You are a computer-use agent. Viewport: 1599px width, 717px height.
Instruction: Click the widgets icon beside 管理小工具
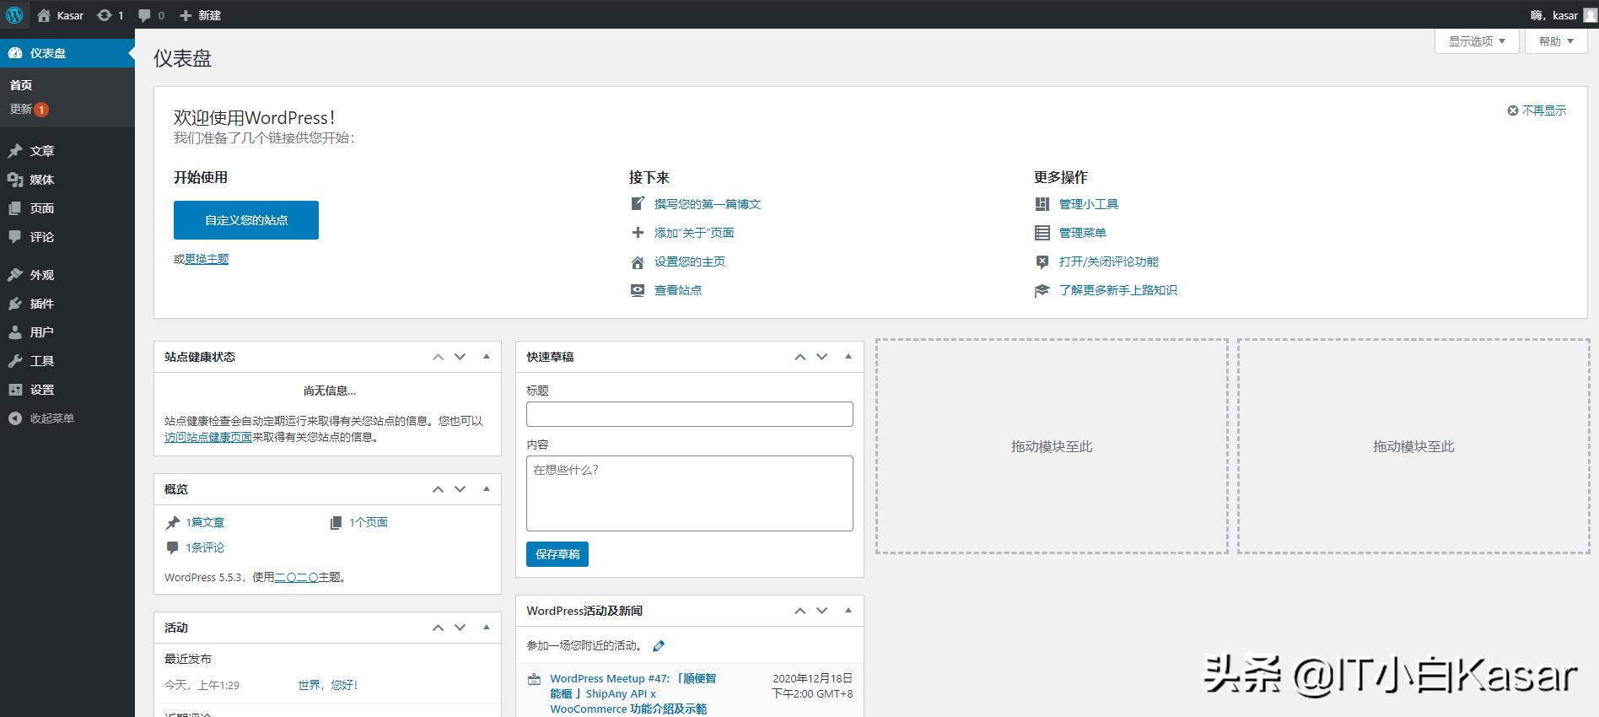coord(1042,204)
